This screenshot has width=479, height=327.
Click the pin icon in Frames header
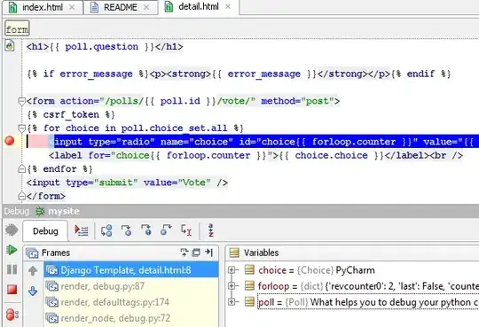tap(185, 253)
